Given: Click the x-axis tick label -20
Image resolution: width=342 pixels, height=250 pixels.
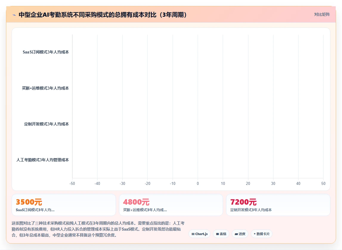Looking at the screenshot, I should click(147, 184).
